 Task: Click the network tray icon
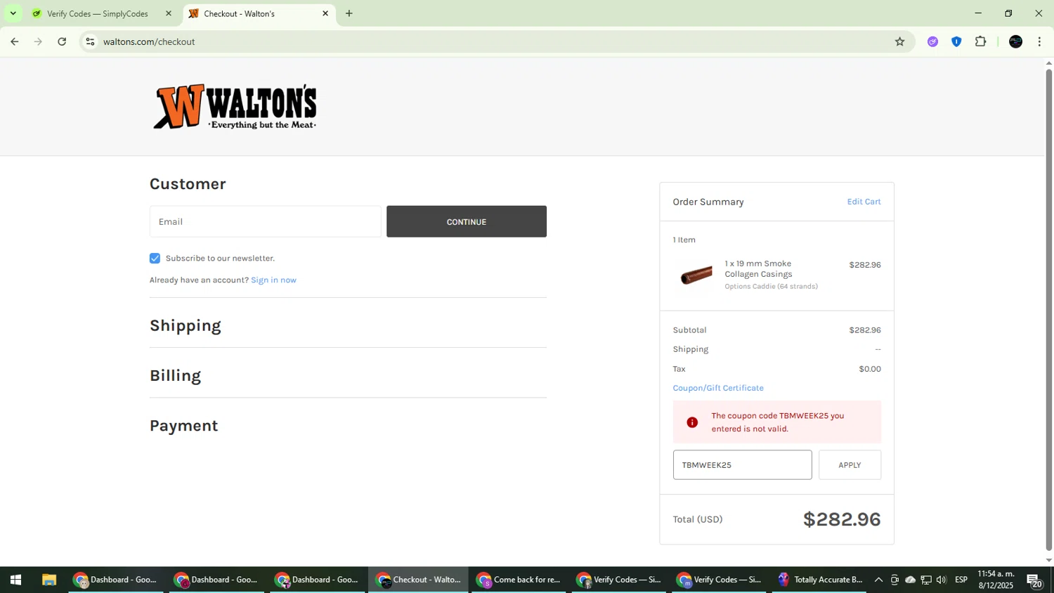(x=926, y=580)
